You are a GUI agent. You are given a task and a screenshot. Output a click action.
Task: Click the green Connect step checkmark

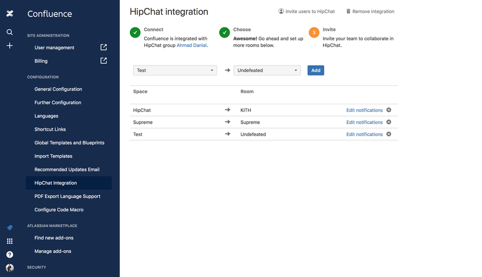135,32
